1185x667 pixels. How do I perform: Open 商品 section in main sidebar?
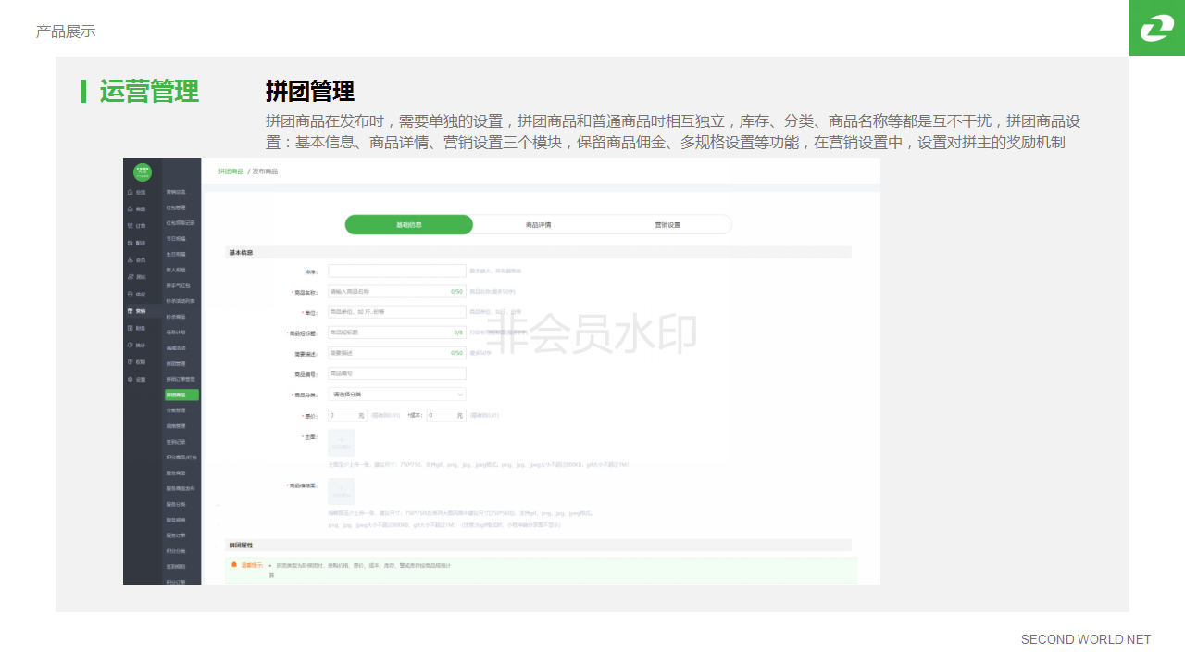pyautogui.click(x=136, y=209)
